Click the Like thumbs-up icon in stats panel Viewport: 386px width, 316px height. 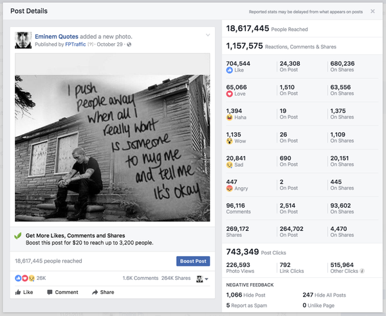[x=229, y=70]
